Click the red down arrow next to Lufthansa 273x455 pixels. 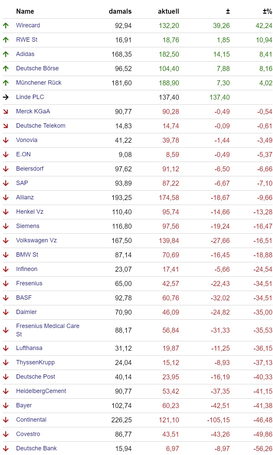pyautogui.click(x=5, y=348)
